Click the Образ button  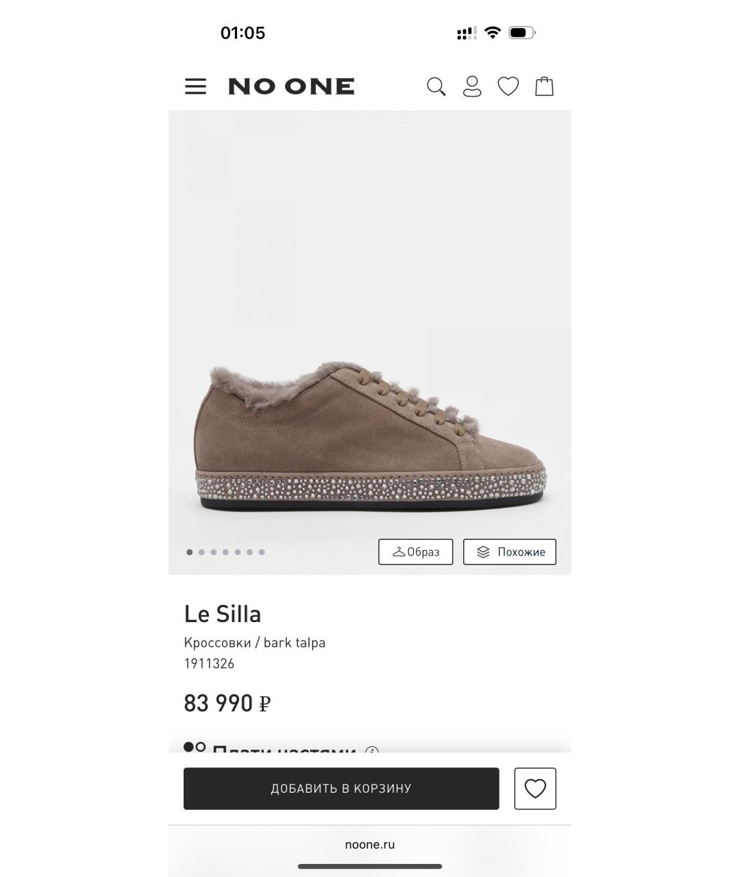tap(415, 552)
